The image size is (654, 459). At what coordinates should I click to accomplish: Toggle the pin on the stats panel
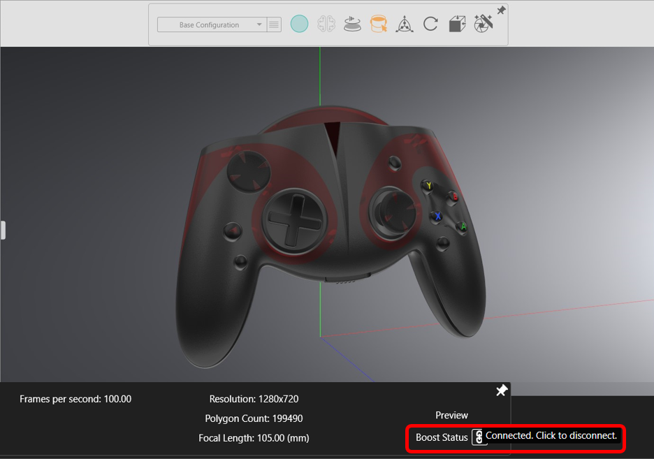coord(502,391)
